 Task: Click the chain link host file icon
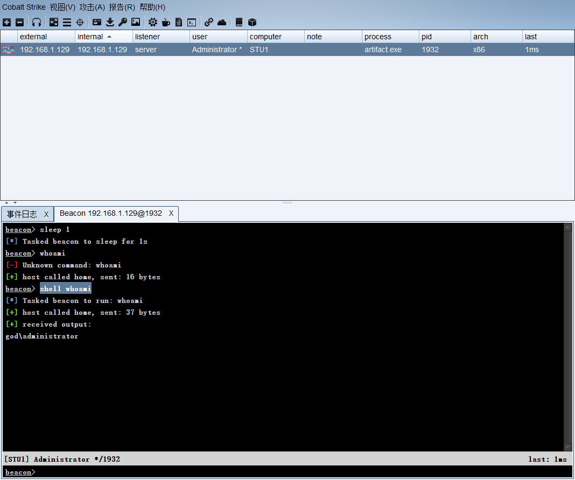pos(209,23)
